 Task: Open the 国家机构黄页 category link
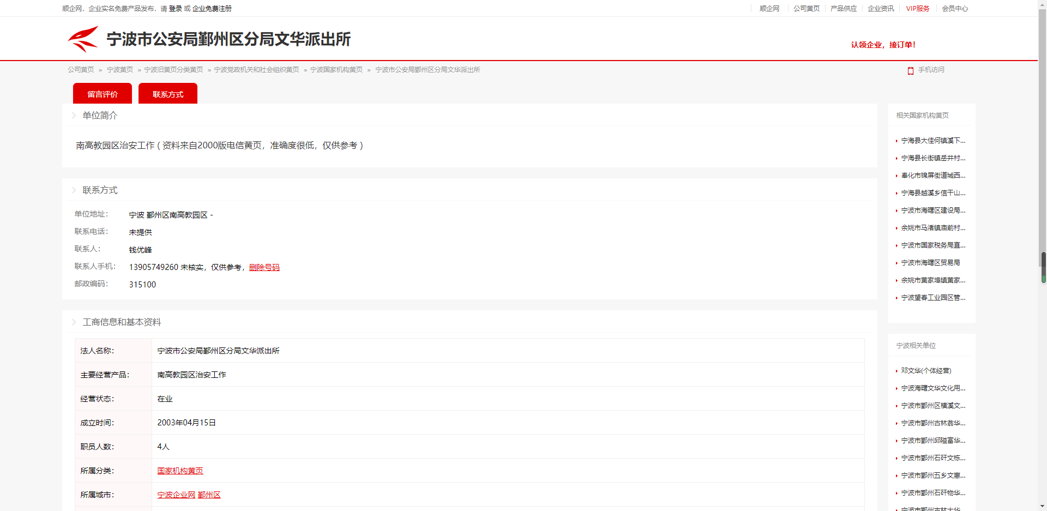pyautogui.click(x=180, y=471)
